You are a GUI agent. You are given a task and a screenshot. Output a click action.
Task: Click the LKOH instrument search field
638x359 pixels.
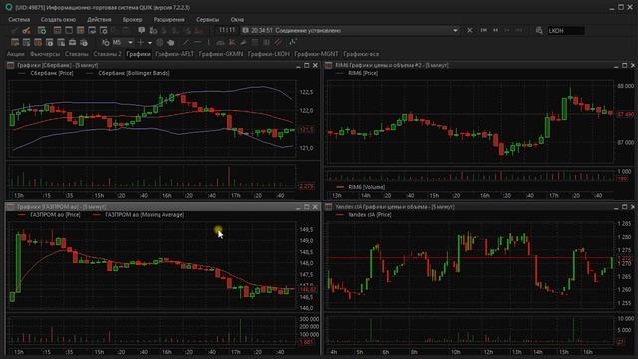[x=565, y=31]
